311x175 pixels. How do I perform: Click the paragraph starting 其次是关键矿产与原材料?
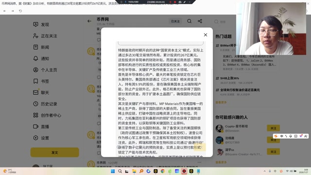coord(160,113)
